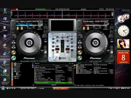Click the file list scrollbar down arrow

pyautogui.click(x=73, y=83)
